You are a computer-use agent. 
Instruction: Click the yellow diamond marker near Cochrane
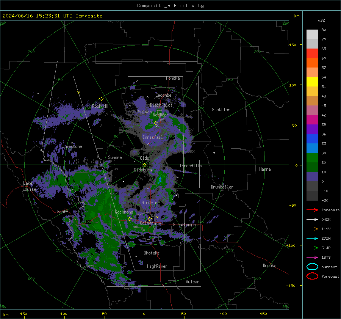(x=130, y=219)
